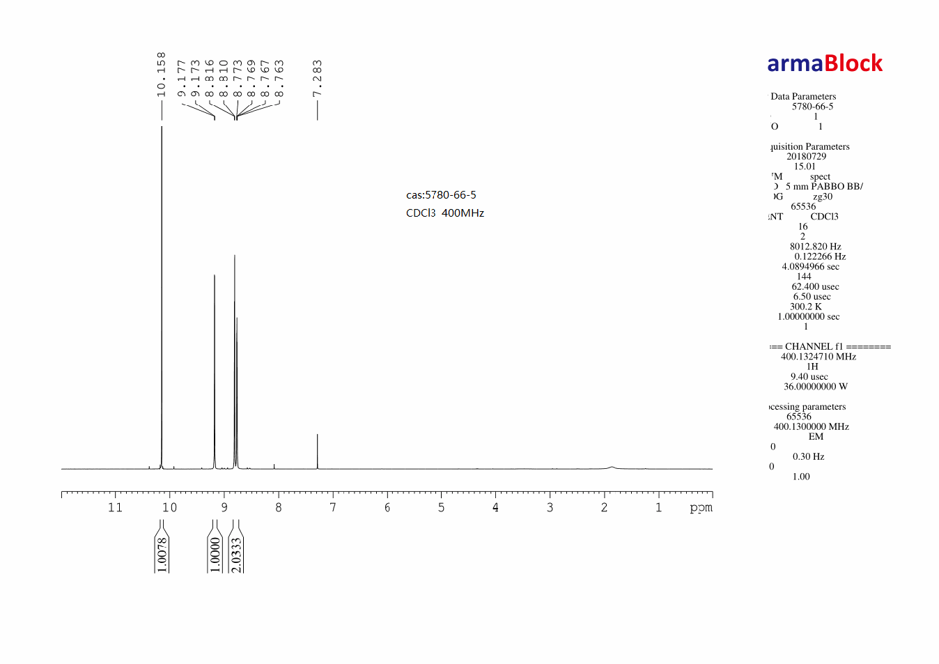This screenshot has height=664, width=939.
Task: Click the ppm axis unit label
Action: [x=701, y=508]
